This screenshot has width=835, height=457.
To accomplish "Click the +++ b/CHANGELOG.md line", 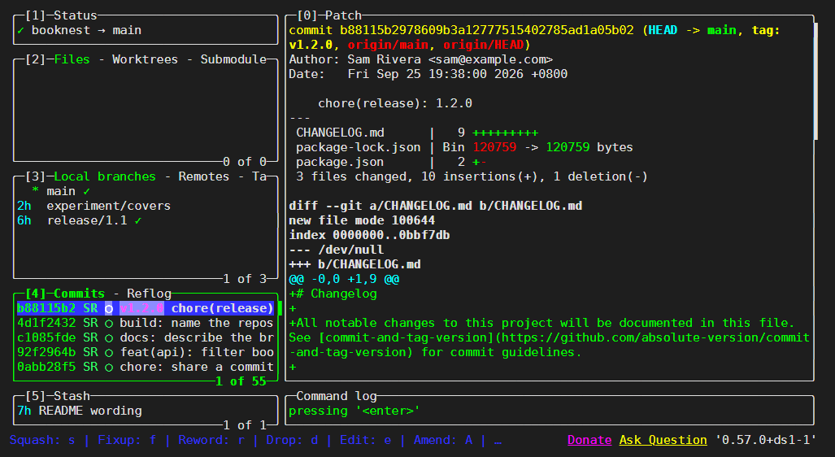I will [354, 264].
